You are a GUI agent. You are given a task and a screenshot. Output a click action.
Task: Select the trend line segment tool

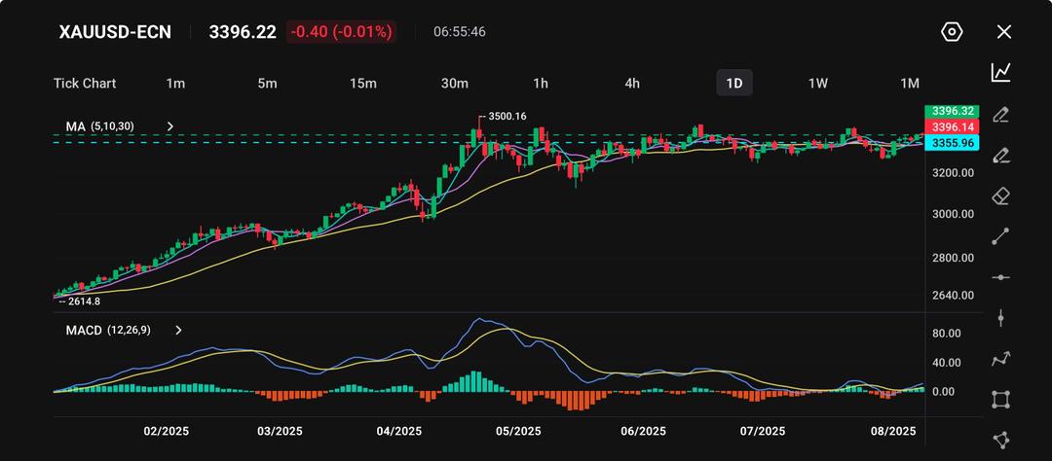click(x=1000, y=236)
